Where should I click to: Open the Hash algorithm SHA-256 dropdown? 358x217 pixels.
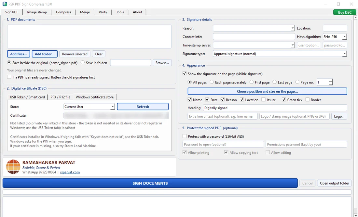pos(335,37)
